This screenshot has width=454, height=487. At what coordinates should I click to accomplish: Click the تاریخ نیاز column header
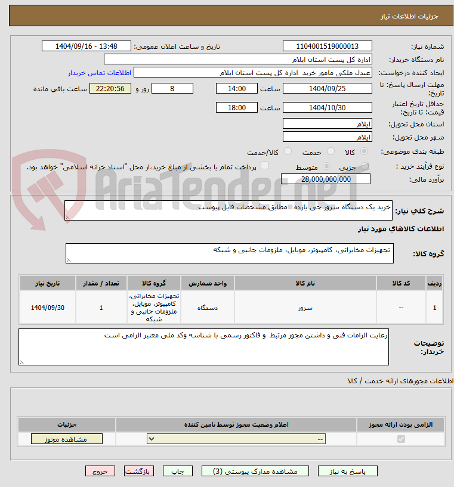point(48,283)
